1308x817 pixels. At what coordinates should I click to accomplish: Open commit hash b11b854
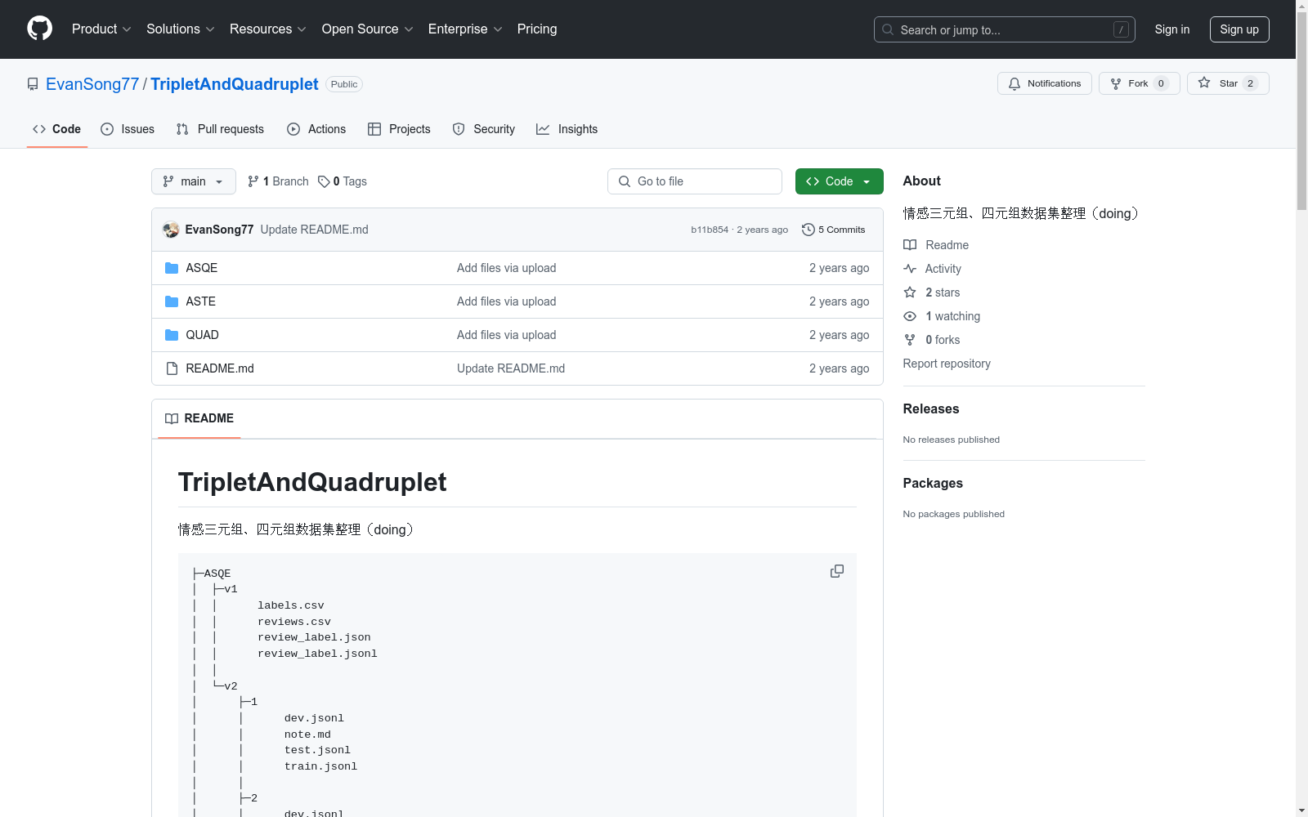point(710,230)
